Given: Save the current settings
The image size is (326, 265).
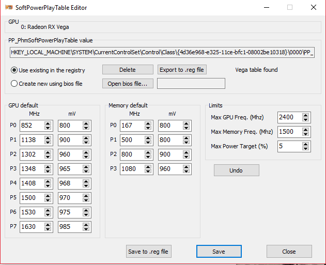Looking at the screenshot, I should [219, 251].
